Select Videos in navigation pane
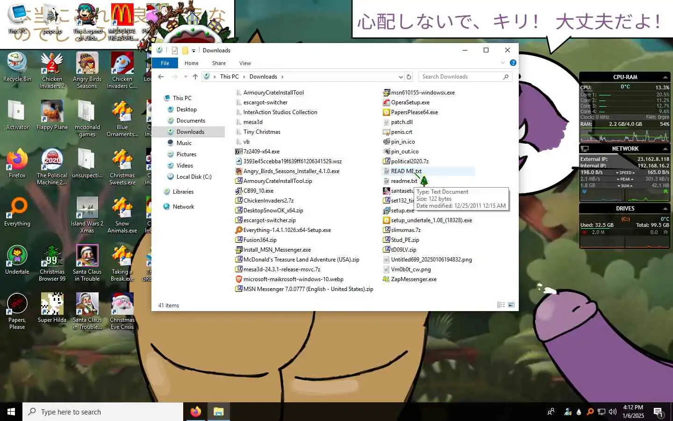Viewport: 673px width, 421px height. (x=185, y=166)
